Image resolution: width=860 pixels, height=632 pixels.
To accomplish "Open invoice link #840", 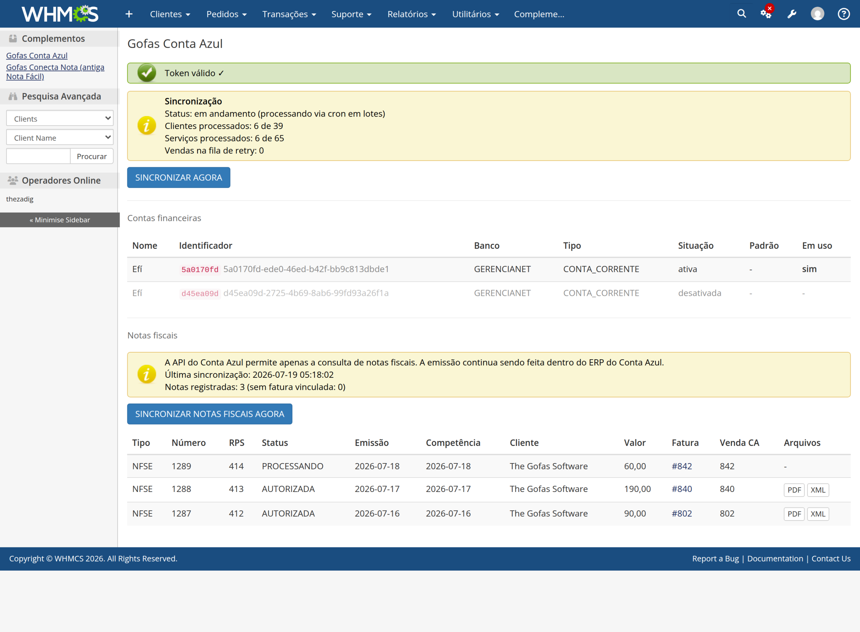I will 682,489.
